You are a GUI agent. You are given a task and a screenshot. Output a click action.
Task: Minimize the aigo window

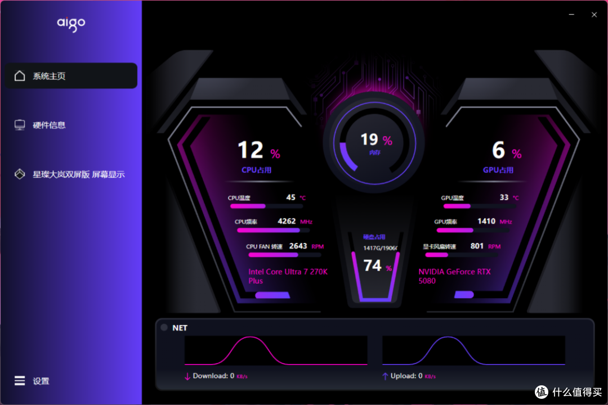point(571,14)
